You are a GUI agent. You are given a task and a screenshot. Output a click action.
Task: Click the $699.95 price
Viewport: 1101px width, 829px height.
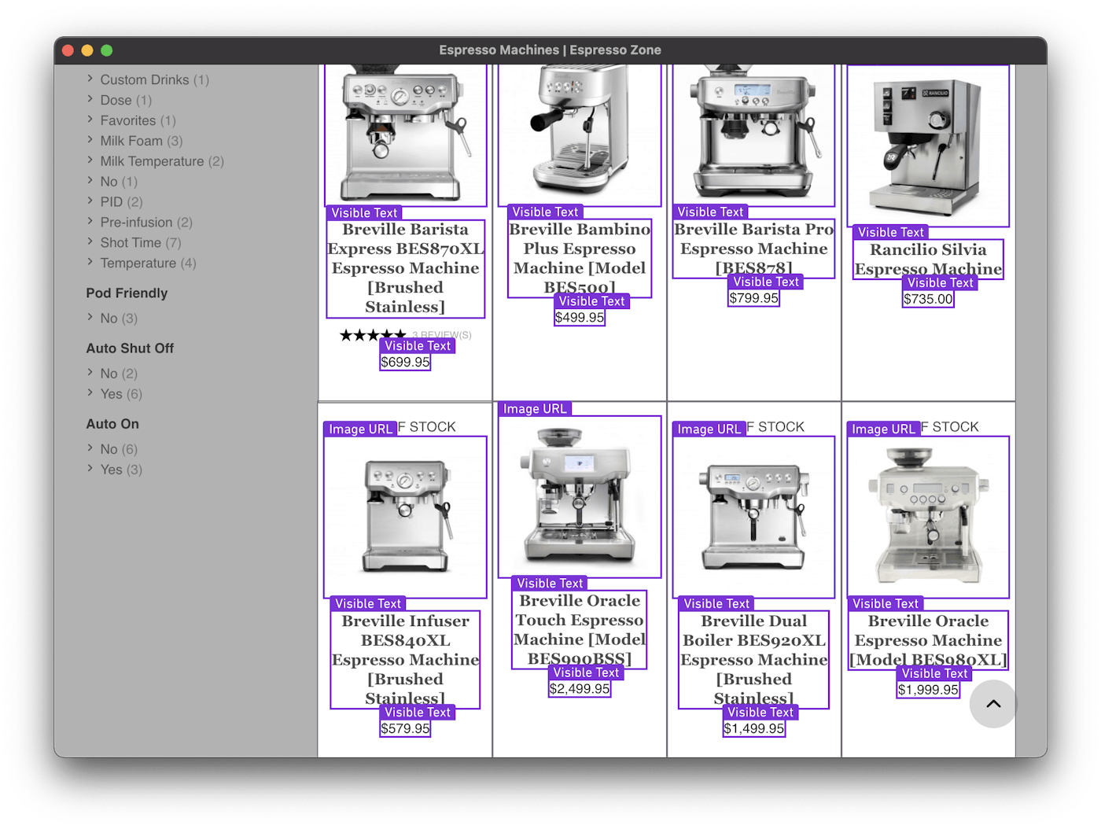click(406, 362)
